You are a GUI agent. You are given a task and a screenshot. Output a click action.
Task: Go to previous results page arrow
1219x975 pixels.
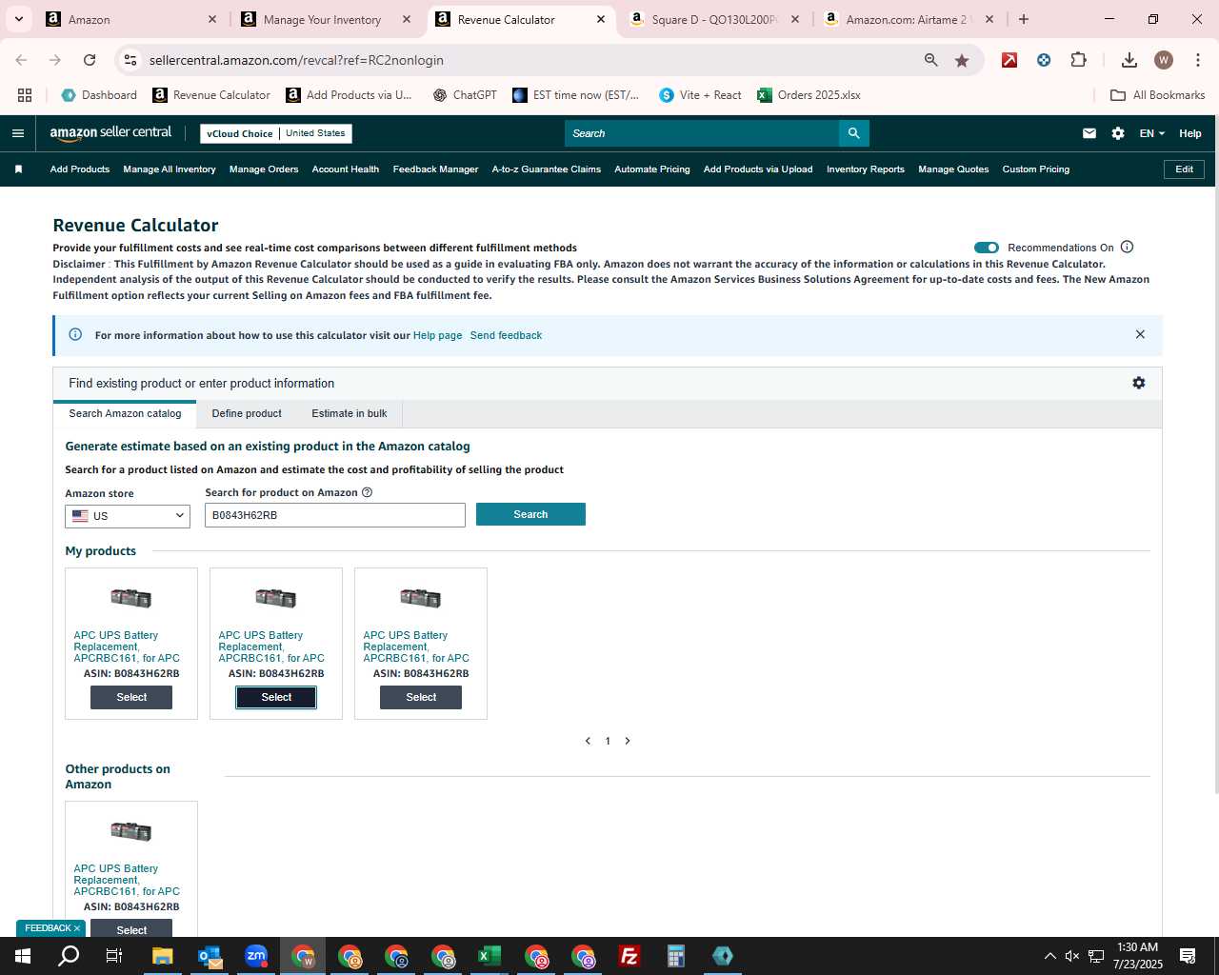[588, 741]
